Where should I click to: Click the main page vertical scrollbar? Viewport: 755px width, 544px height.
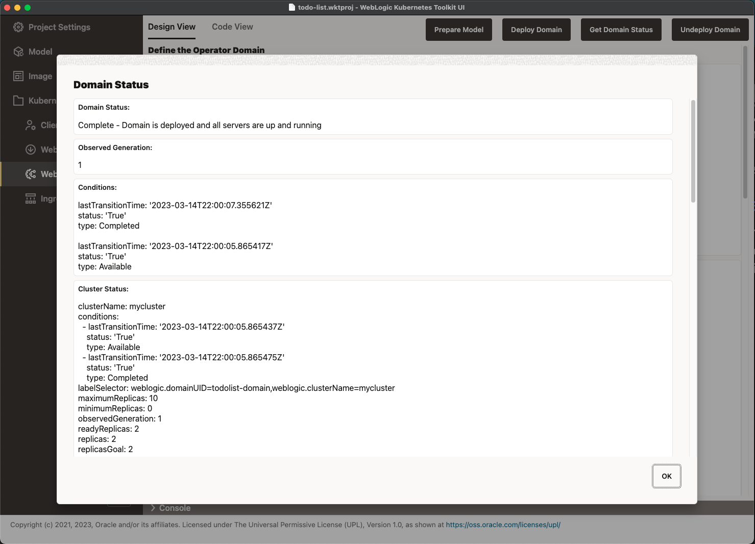[x=745, y=122]
